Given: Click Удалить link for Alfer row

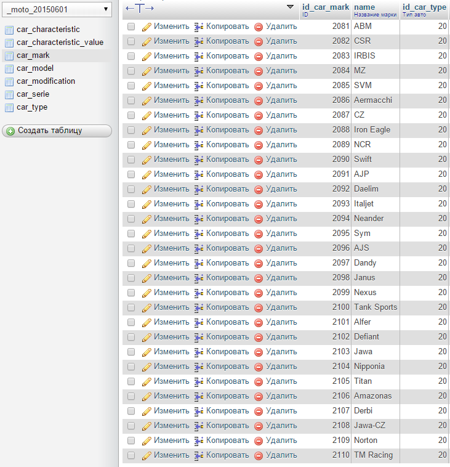Looking at the screenshot, I should click(281, 322).
